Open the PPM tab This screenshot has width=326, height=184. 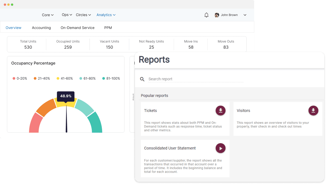click(x=108, y=28)
